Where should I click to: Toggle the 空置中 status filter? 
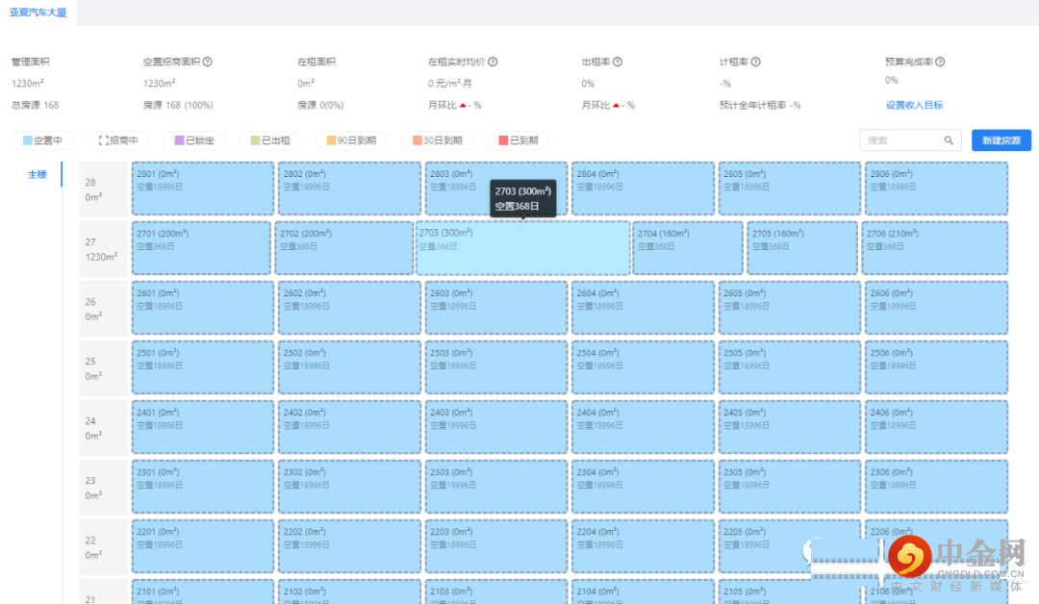(x=42, y=140)
